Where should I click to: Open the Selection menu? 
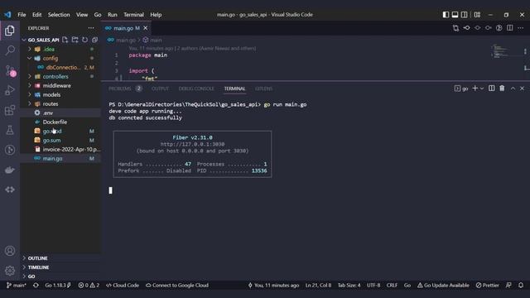point(59,15)
